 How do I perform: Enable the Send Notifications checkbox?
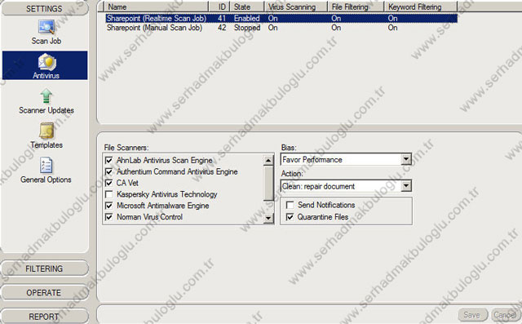coord(290,205)
